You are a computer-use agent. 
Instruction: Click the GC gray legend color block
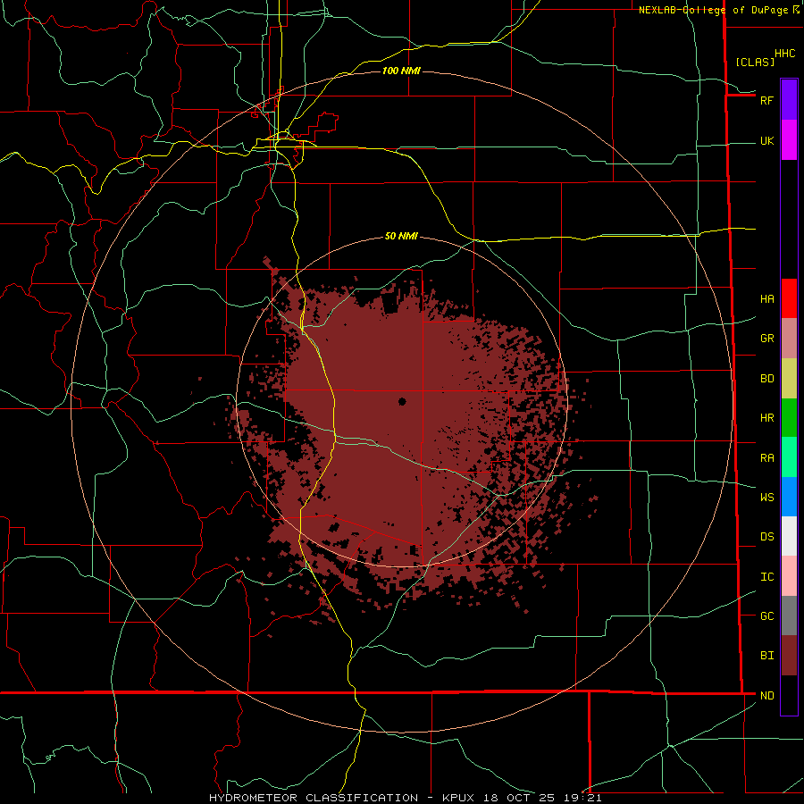[x=789, y=616]
